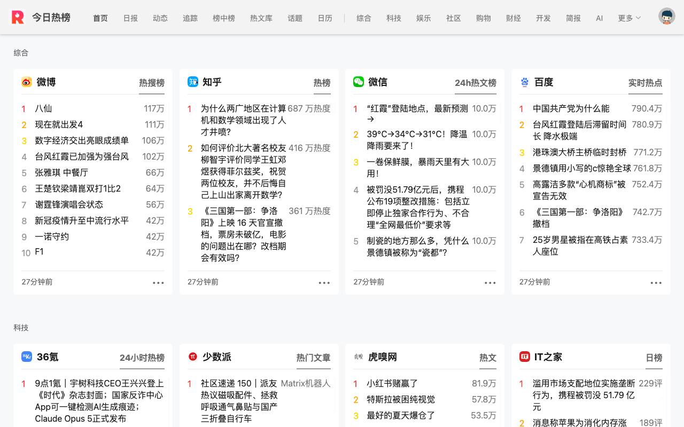684x427 pixels.
Task: Select the 开发 category in navigation
Action: tap(543, 18)
